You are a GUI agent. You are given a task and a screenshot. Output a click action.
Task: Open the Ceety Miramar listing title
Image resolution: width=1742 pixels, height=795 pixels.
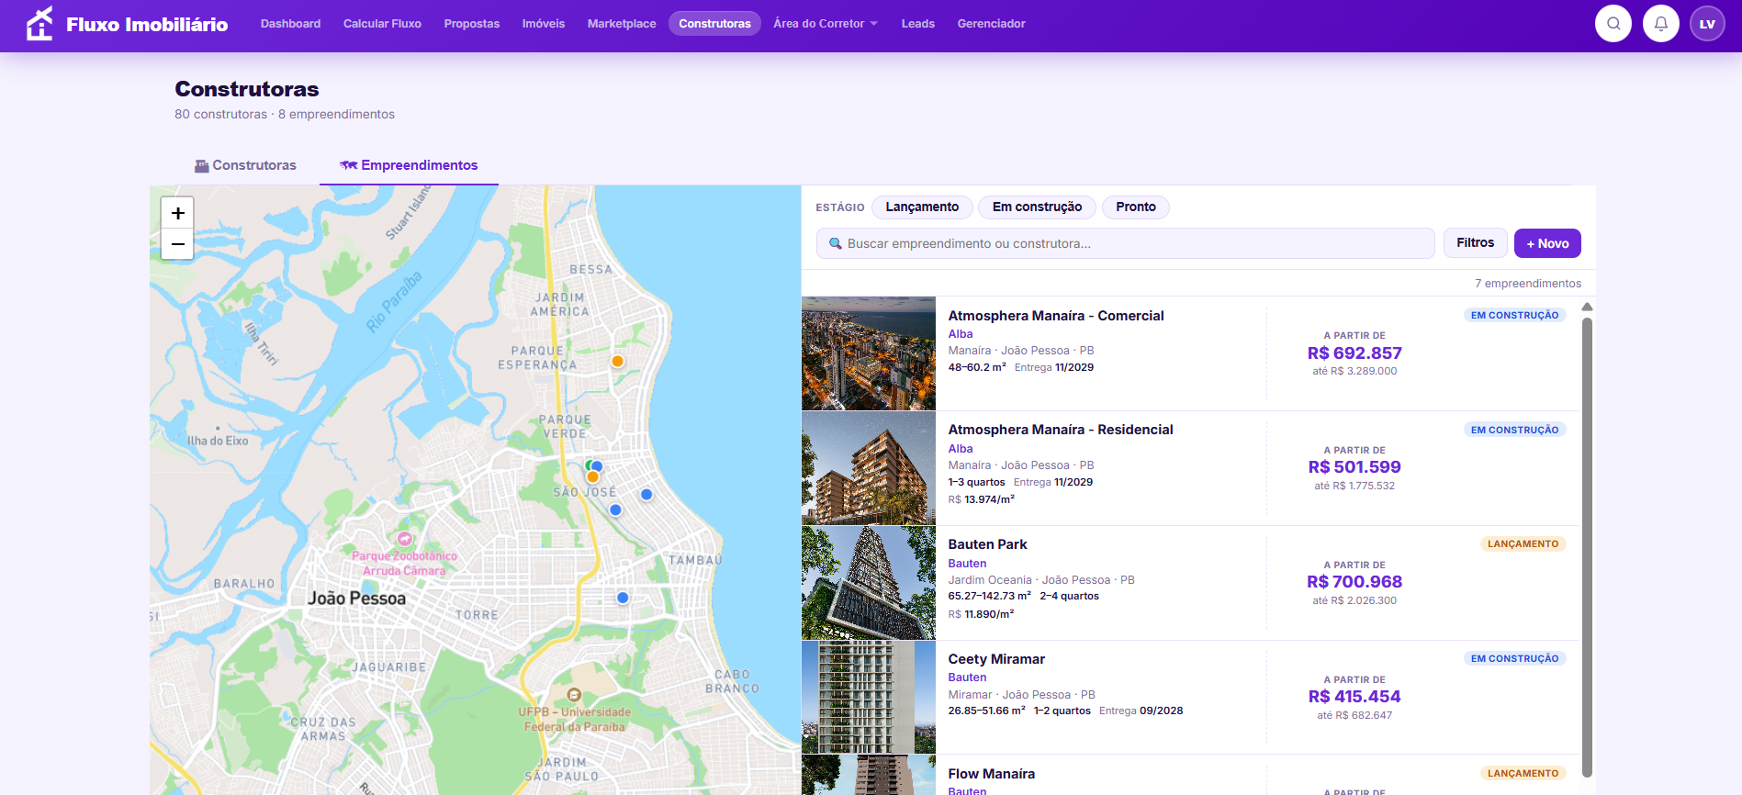point(996,659)
